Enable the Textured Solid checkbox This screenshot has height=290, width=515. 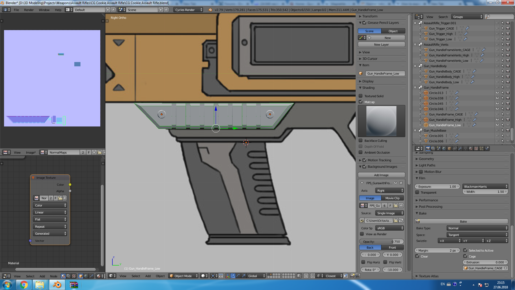(x=361, y=96)
